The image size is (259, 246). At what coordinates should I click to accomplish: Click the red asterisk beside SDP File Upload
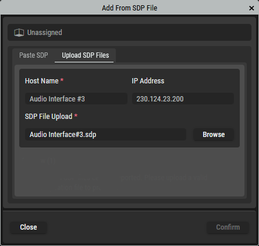pyautogui.click(x=76, y=115)
